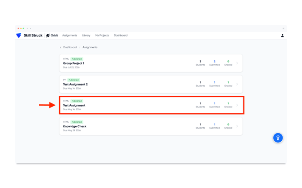Click Published badge on Test Assignment 2

pos(73,80)
